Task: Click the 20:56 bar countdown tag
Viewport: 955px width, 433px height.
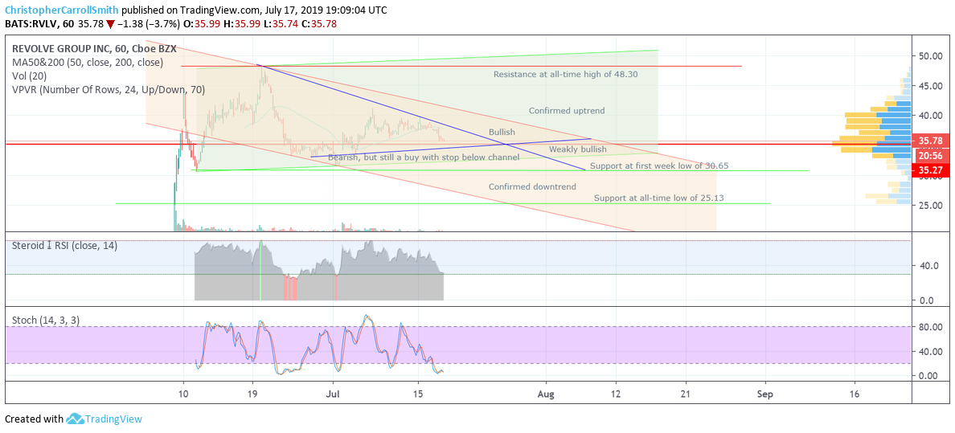Action: [x=931, y=155]
